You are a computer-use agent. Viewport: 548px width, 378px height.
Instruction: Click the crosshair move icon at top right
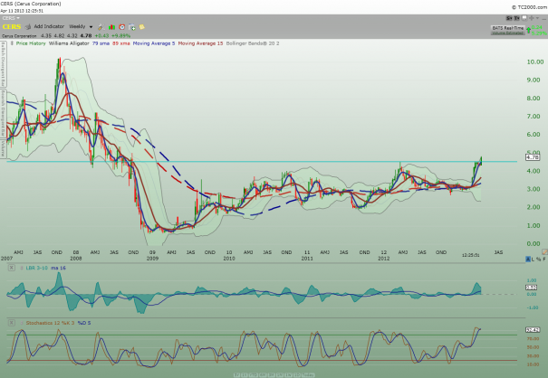(x=531, y=18)
